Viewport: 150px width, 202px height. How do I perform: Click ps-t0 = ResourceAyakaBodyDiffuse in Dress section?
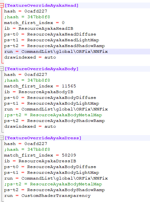click(50, 167)
